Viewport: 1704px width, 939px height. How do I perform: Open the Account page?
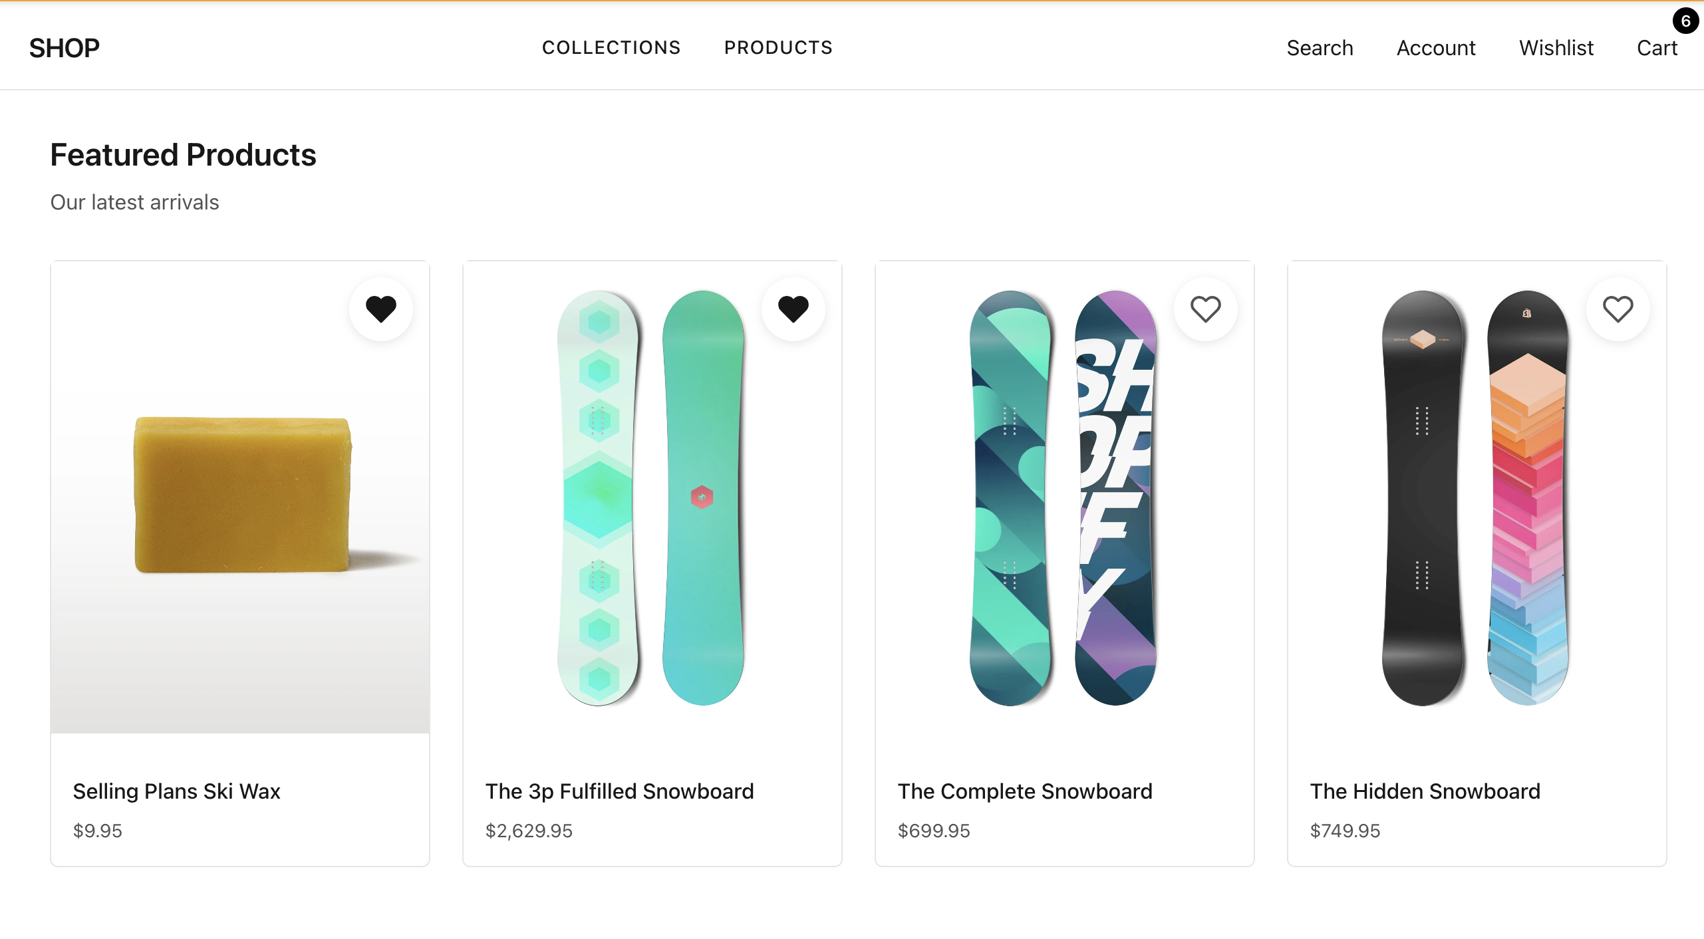1435,47
